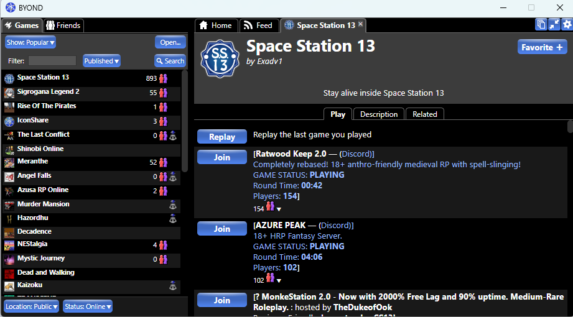573x317 pixels.
Task: Select the Meranthe game name
Action: click(32, 161)
